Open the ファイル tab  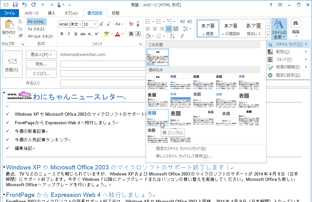[10, 13]
